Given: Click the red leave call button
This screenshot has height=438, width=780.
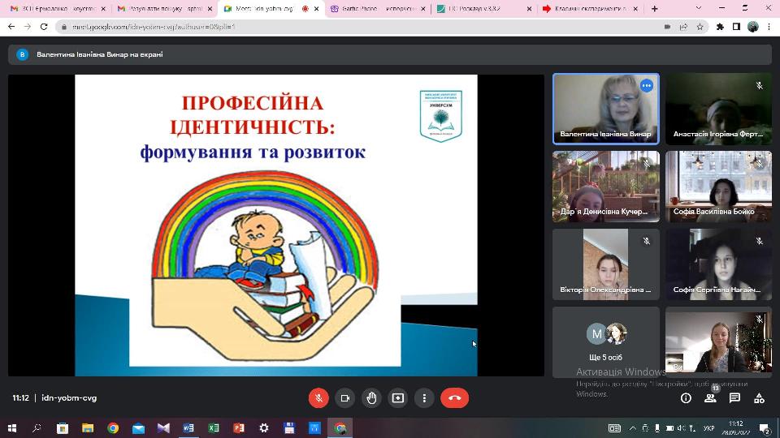Looking at the screenshot, I should click(455, 398).
